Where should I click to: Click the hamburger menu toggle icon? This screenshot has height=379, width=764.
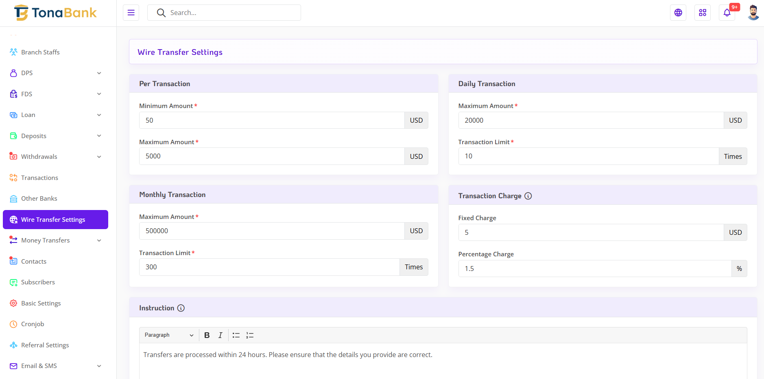coord(131,13)
